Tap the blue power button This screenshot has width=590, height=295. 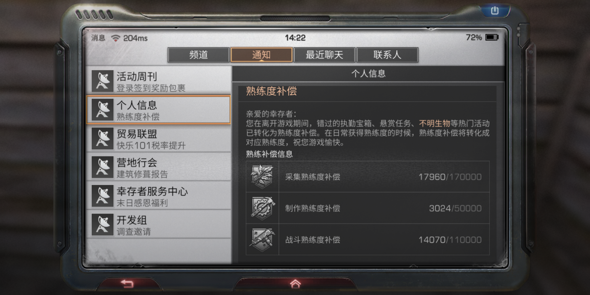(x=495, y=11)
